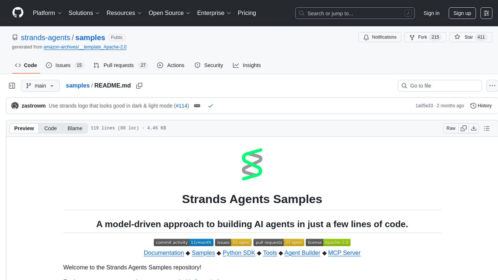Expand the Platform menu
This screenshot has width=498, height=280.
pos(47,13)
